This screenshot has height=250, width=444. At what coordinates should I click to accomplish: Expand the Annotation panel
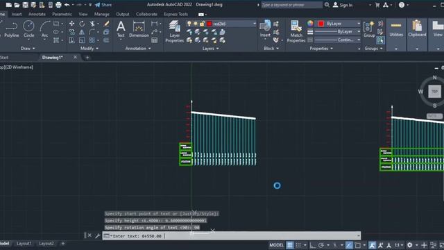click(x=138, y=49)
